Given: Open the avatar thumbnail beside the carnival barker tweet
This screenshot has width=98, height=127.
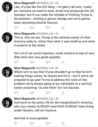Looking at the screenshot, I should coord(7,72).
